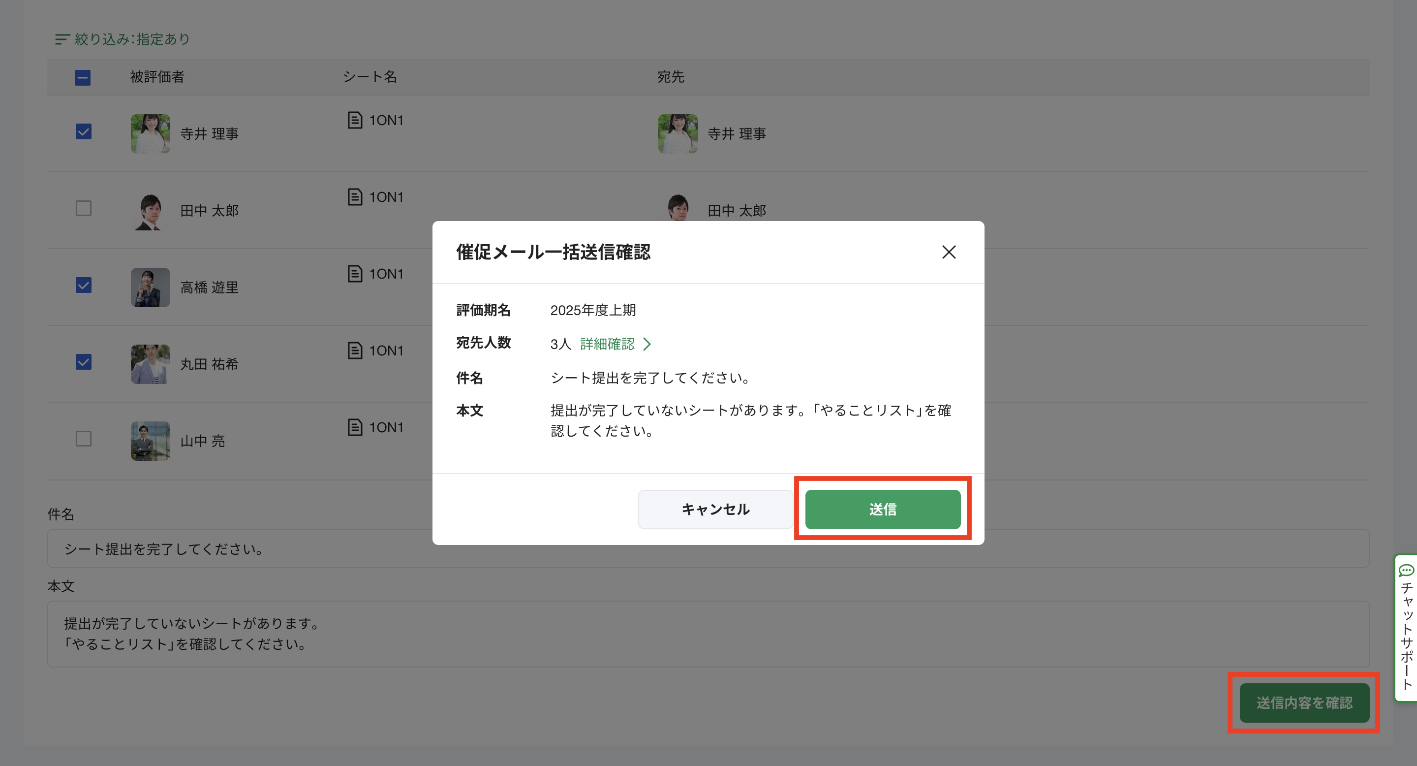Click 1ON1 sheet icon for 山中 亮
The height and width of the screenshot is (766, 1417).
coord(355,427)
